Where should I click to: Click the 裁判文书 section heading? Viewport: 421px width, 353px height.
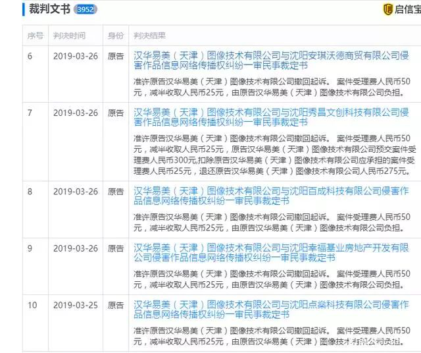coord(50,9)
